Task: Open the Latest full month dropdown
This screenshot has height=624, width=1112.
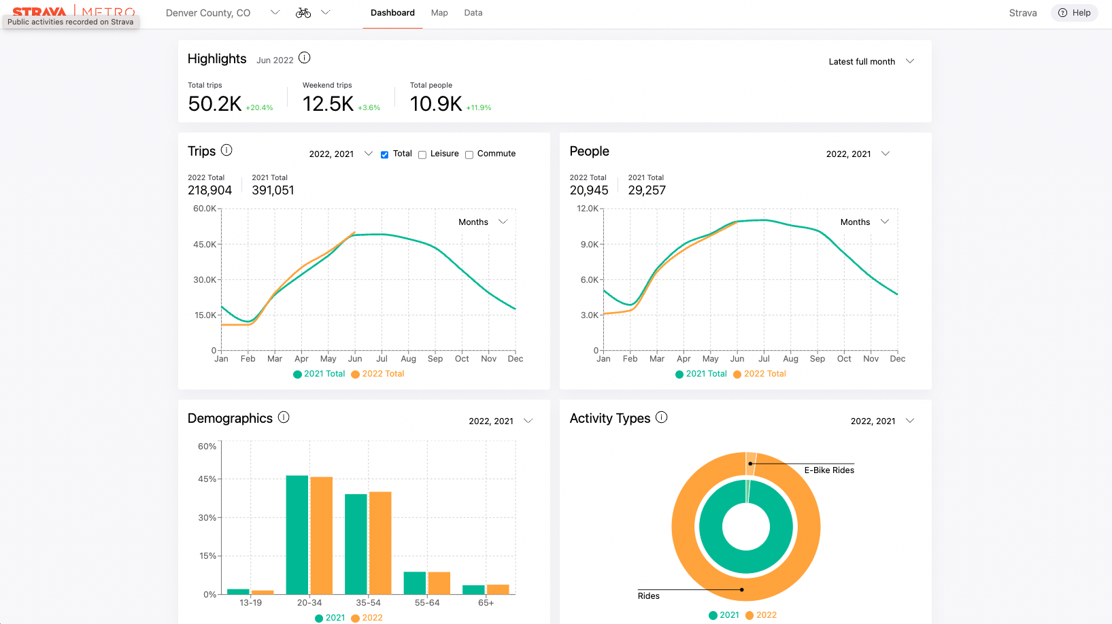Action: point(871,61)
